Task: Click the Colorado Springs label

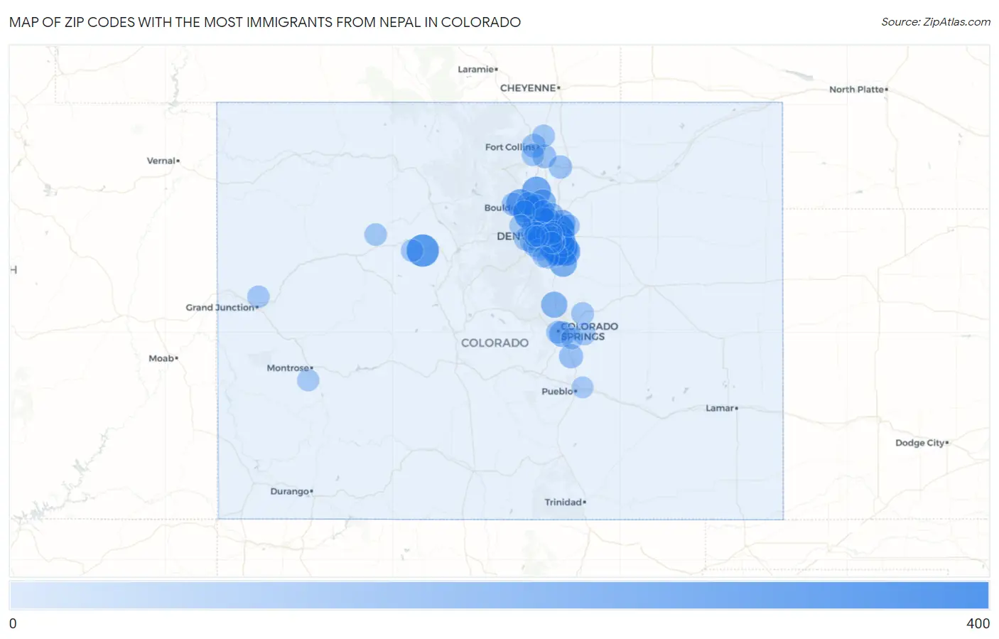Action: (x=589, y=331)
